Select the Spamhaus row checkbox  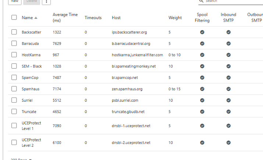(x=14, y=89)
